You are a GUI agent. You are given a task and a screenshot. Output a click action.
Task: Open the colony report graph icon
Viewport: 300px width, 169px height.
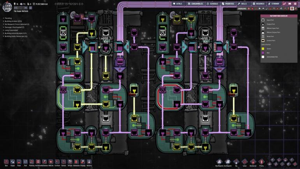click(284, 4)
